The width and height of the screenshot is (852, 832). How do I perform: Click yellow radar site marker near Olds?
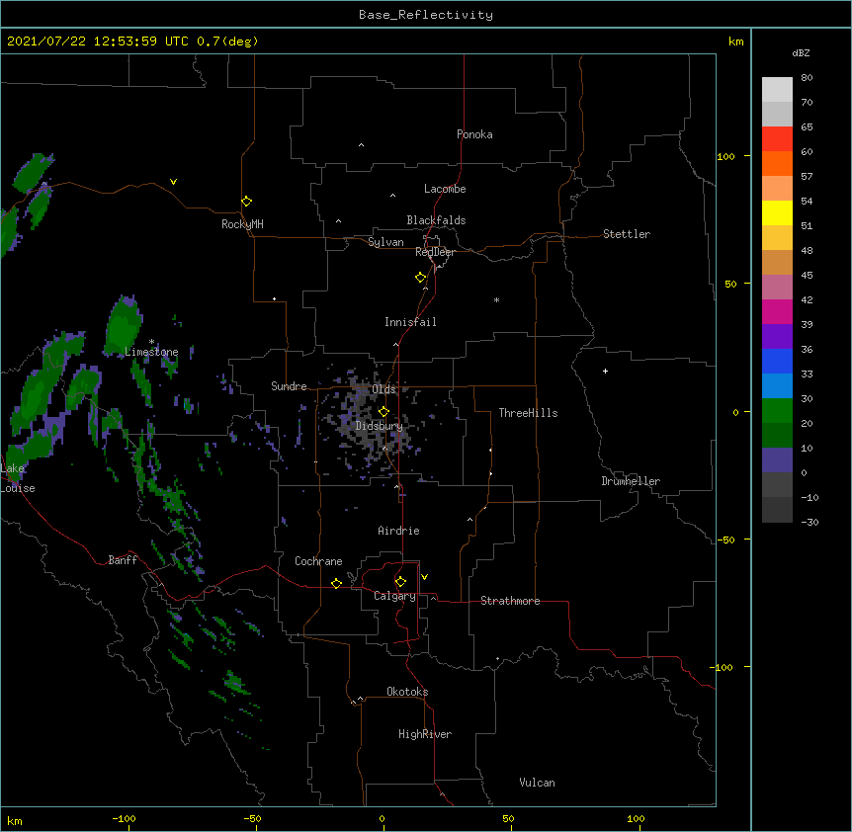coord(383,412)
